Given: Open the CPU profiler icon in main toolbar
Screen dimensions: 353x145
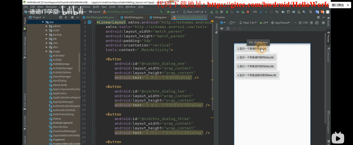Looking at the screenshot, I should coord(237,12).
